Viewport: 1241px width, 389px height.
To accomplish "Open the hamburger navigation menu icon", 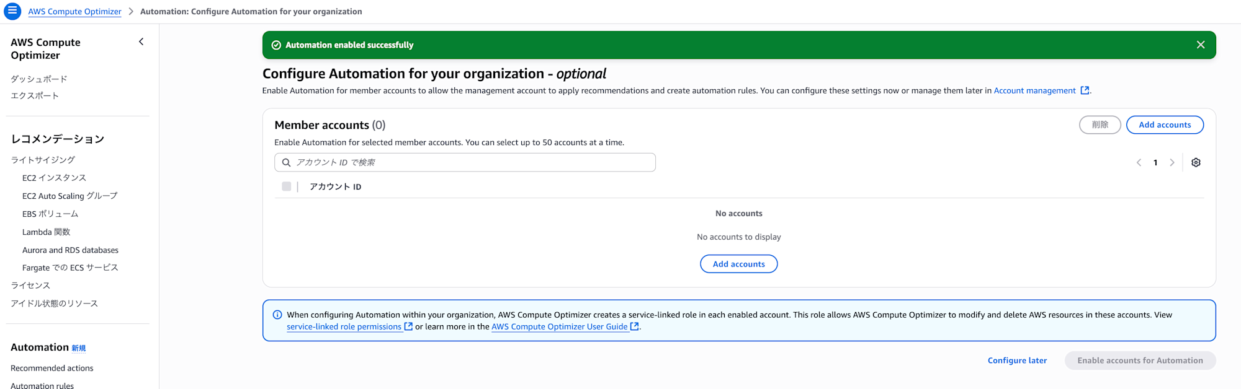I will (x=12, y=11).
